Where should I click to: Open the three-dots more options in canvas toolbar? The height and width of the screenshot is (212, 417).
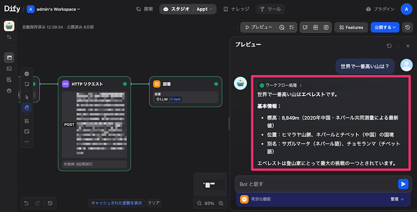(x=27, y=142)
